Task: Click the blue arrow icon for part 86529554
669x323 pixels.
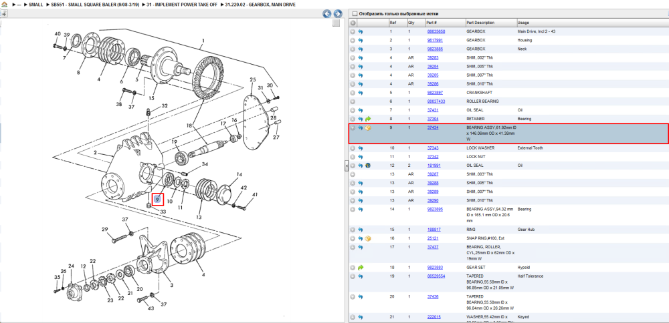Action: 361,276
